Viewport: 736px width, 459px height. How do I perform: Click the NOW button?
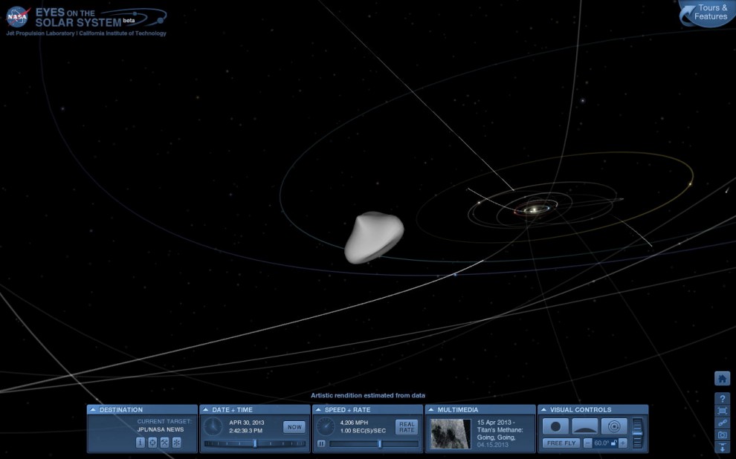pyautogui.click(x=294, y=427)
